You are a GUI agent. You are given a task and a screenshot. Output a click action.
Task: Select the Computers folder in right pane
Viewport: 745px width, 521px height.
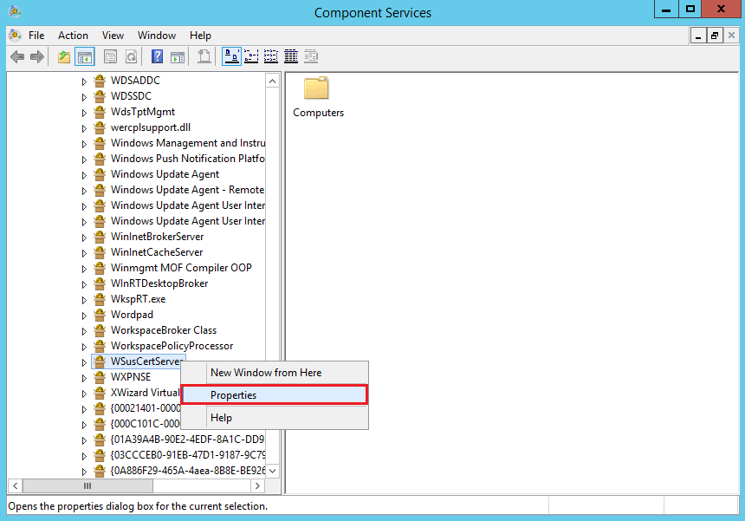(x=318, y=97)
